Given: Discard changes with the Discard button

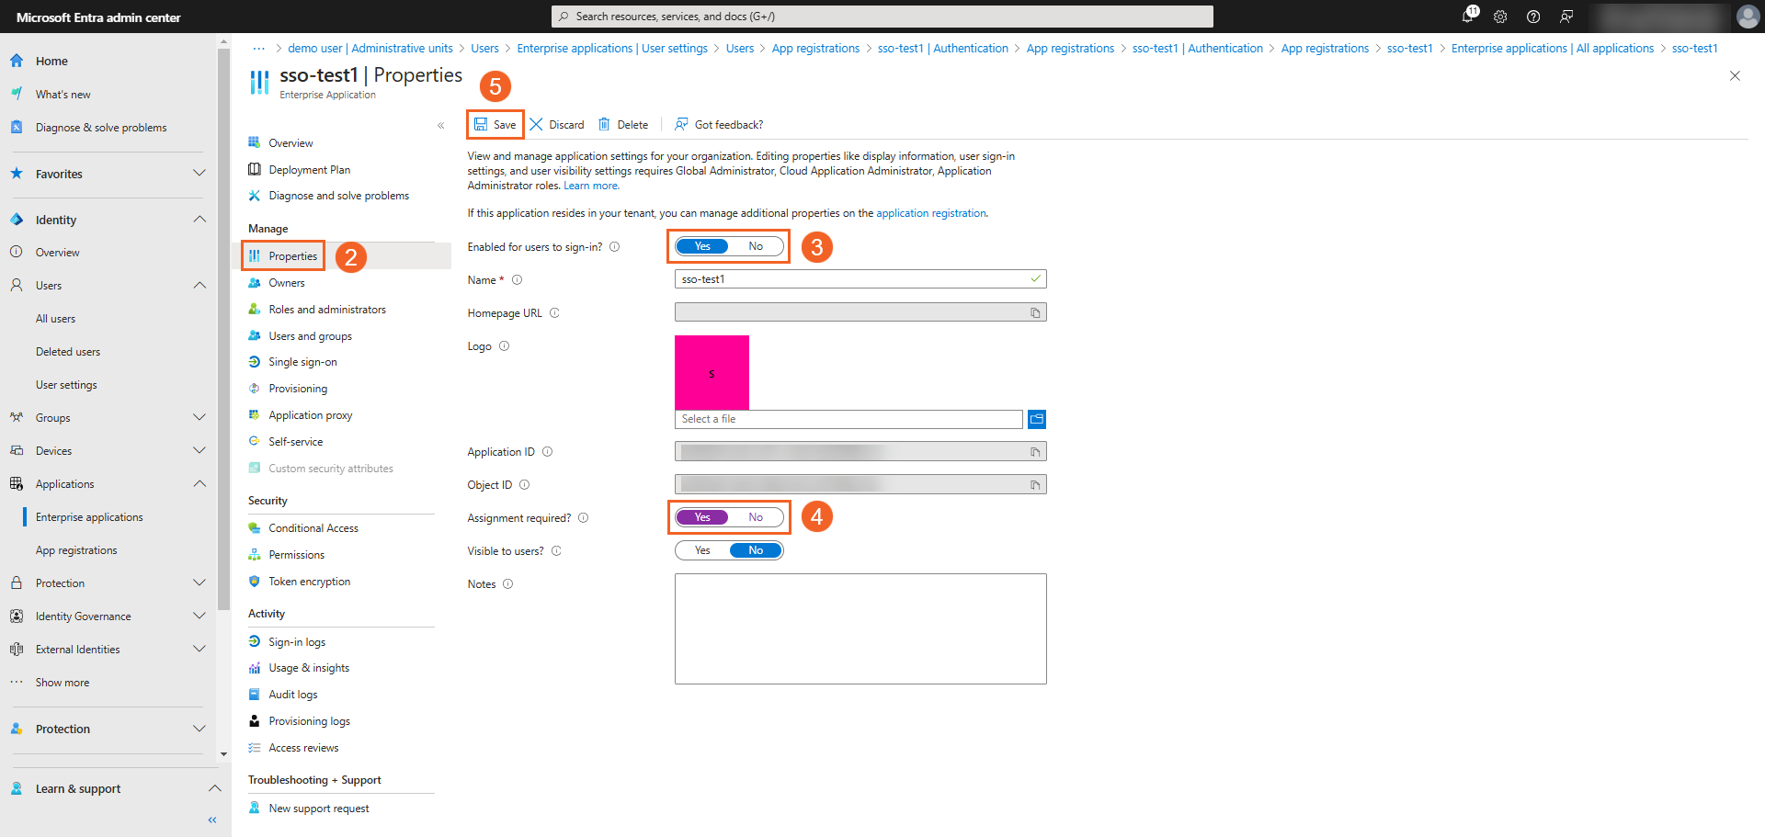Looking at the screenshot, I should [557, 125].
